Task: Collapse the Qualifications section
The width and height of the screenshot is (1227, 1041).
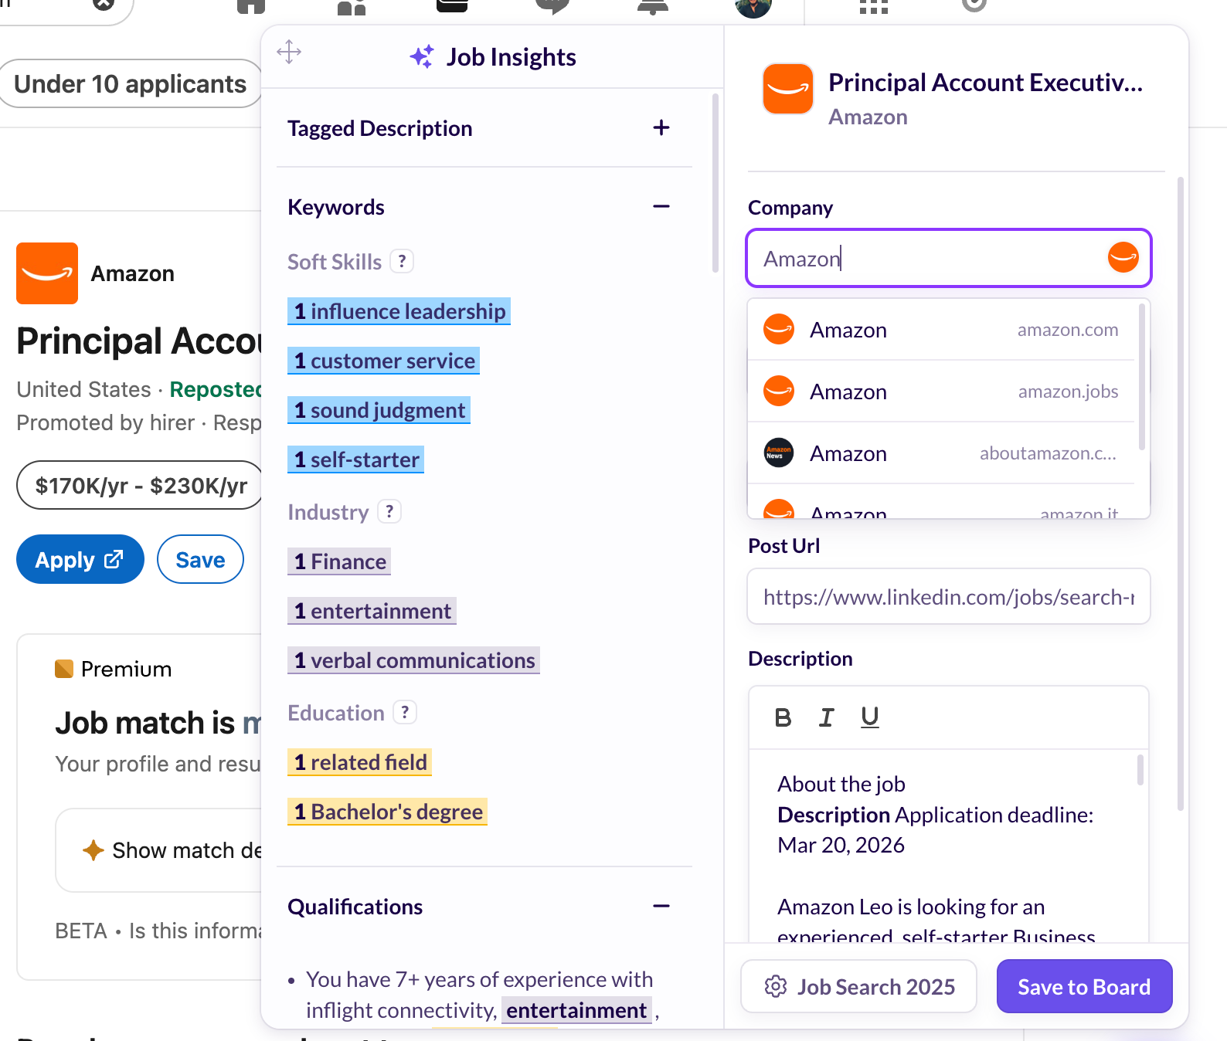Action: point(661,906)
